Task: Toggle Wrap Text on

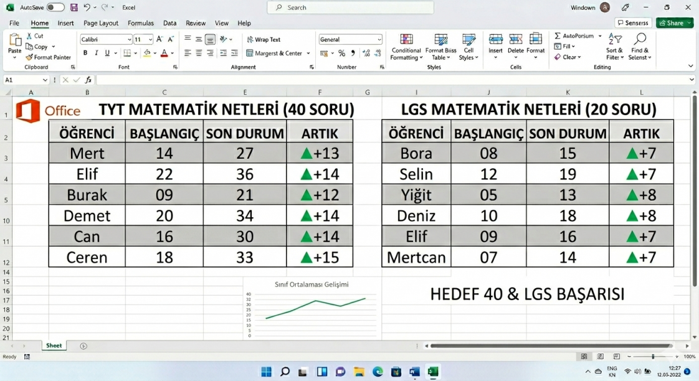Action: 264,39
